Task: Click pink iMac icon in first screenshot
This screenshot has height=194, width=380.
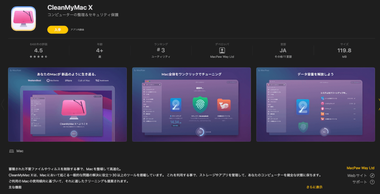Action: pos(74,109)
